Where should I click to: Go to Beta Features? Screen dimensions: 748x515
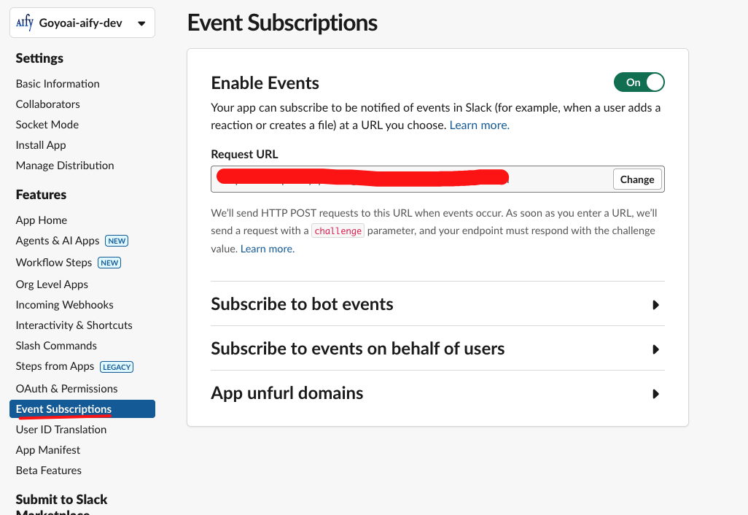[49, 471]
